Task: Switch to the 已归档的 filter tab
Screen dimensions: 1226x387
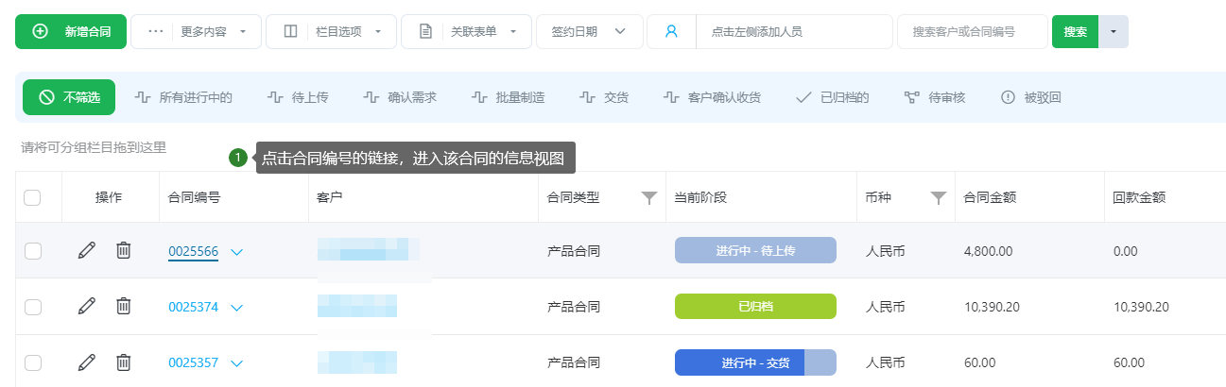Action: (x=832, y=97)
